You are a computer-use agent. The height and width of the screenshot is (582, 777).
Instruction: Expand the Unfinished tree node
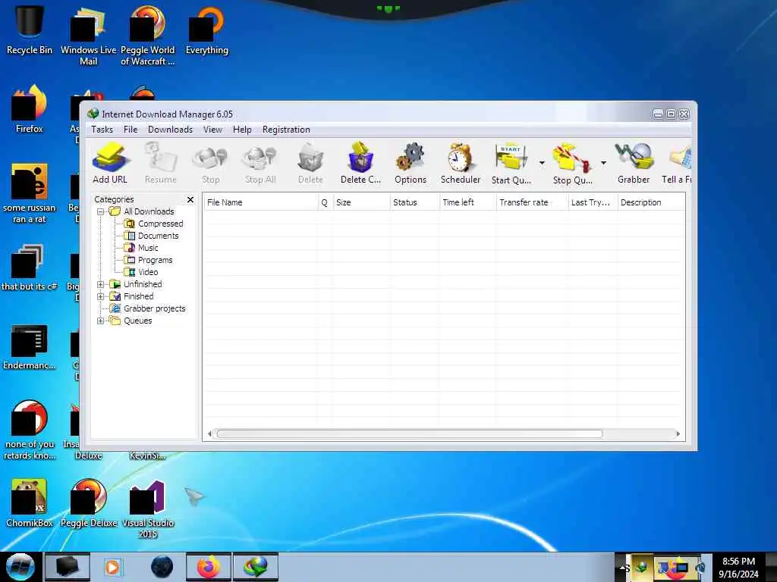(x=101, y=285)
